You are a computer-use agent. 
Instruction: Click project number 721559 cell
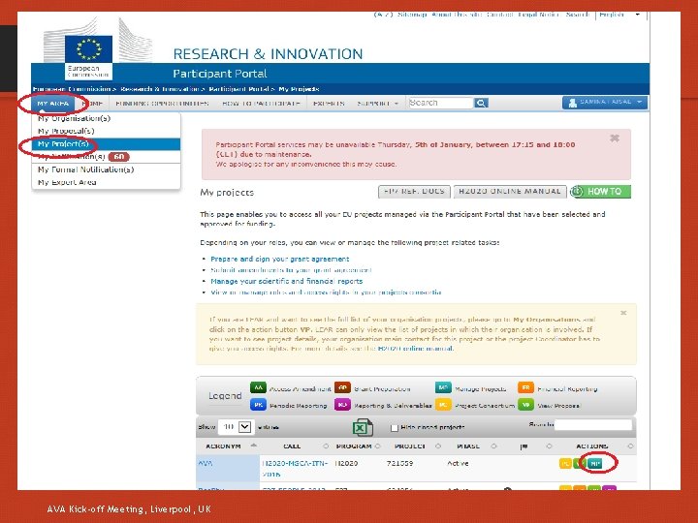(x=399, y=463)
